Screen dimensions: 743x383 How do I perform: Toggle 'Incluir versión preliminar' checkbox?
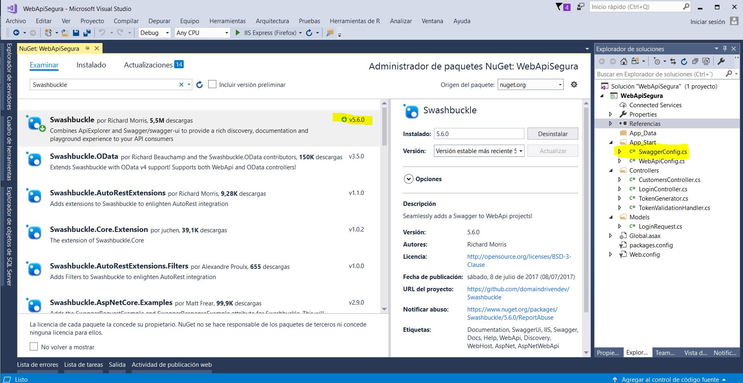tap(212, 84)
